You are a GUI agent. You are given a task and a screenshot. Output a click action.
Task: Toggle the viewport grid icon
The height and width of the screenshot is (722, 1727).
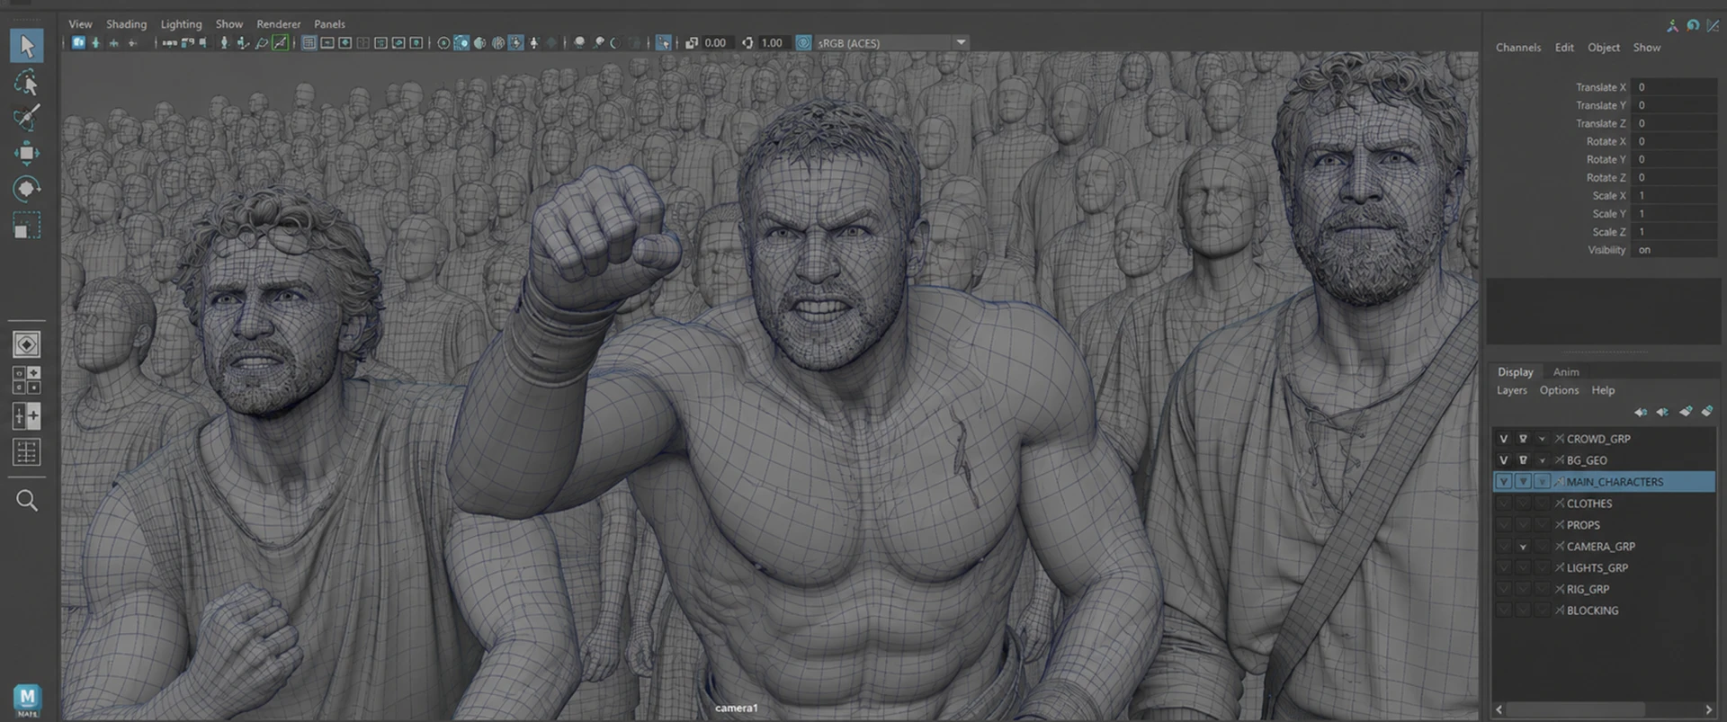pos(309,42)
